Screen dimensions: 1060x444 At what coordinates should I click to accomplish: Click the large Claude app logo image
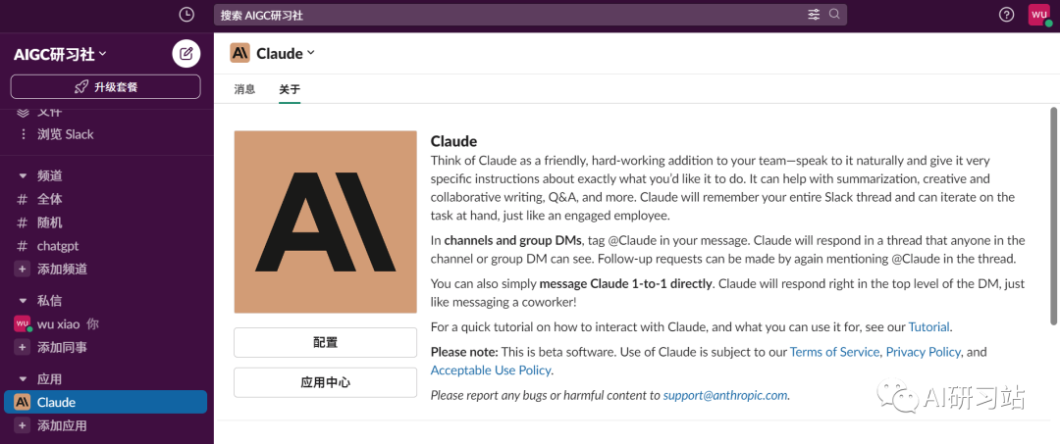[325, 222]
